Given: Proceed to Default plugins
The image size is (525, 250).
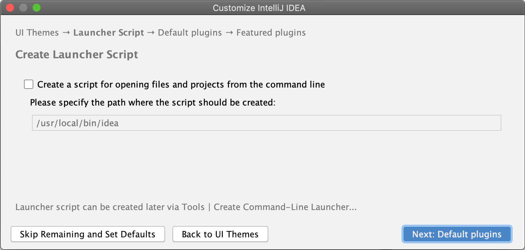Looking at the screenshot, I should pos(456,234).
